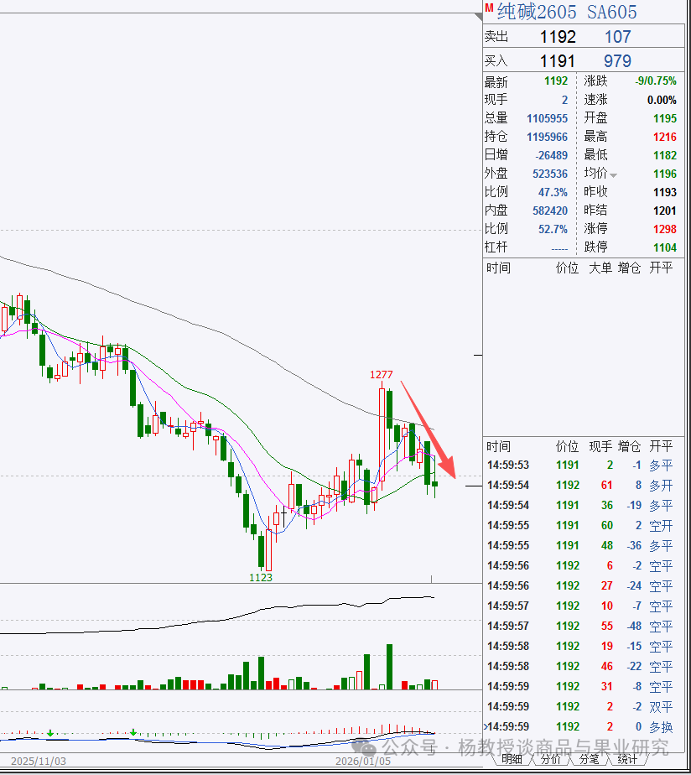This screenshot has width=691, height=775.
Task: Click the tick 增仓 value -48
Action: coord(634,627)
